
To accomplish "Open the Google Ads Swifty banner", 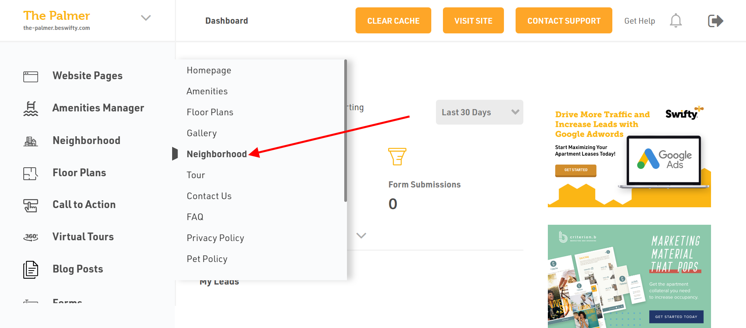I will coord(629,156).
